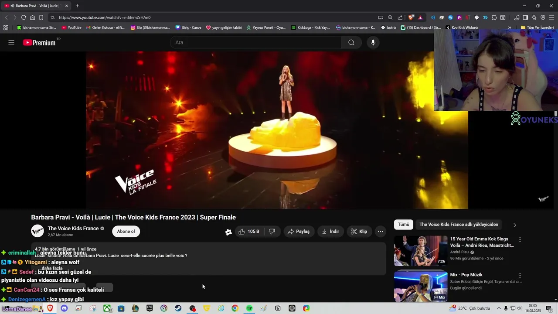Open the media control music note icon
This screenshot has height=314, width=558.
pyautogui.click(x=517, y=17)
